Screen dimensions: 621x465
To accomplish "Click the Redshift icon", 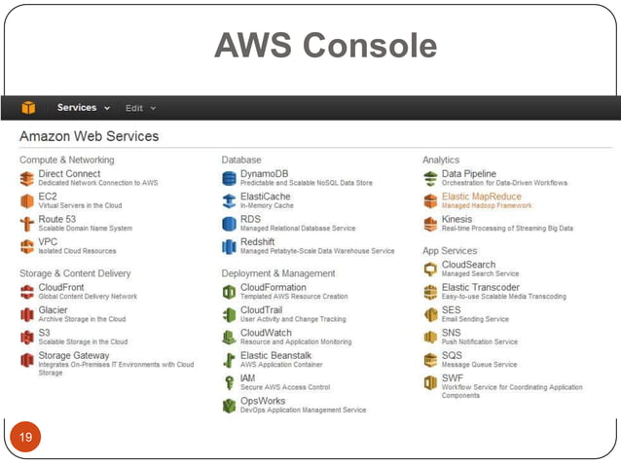I will point(229,246).
